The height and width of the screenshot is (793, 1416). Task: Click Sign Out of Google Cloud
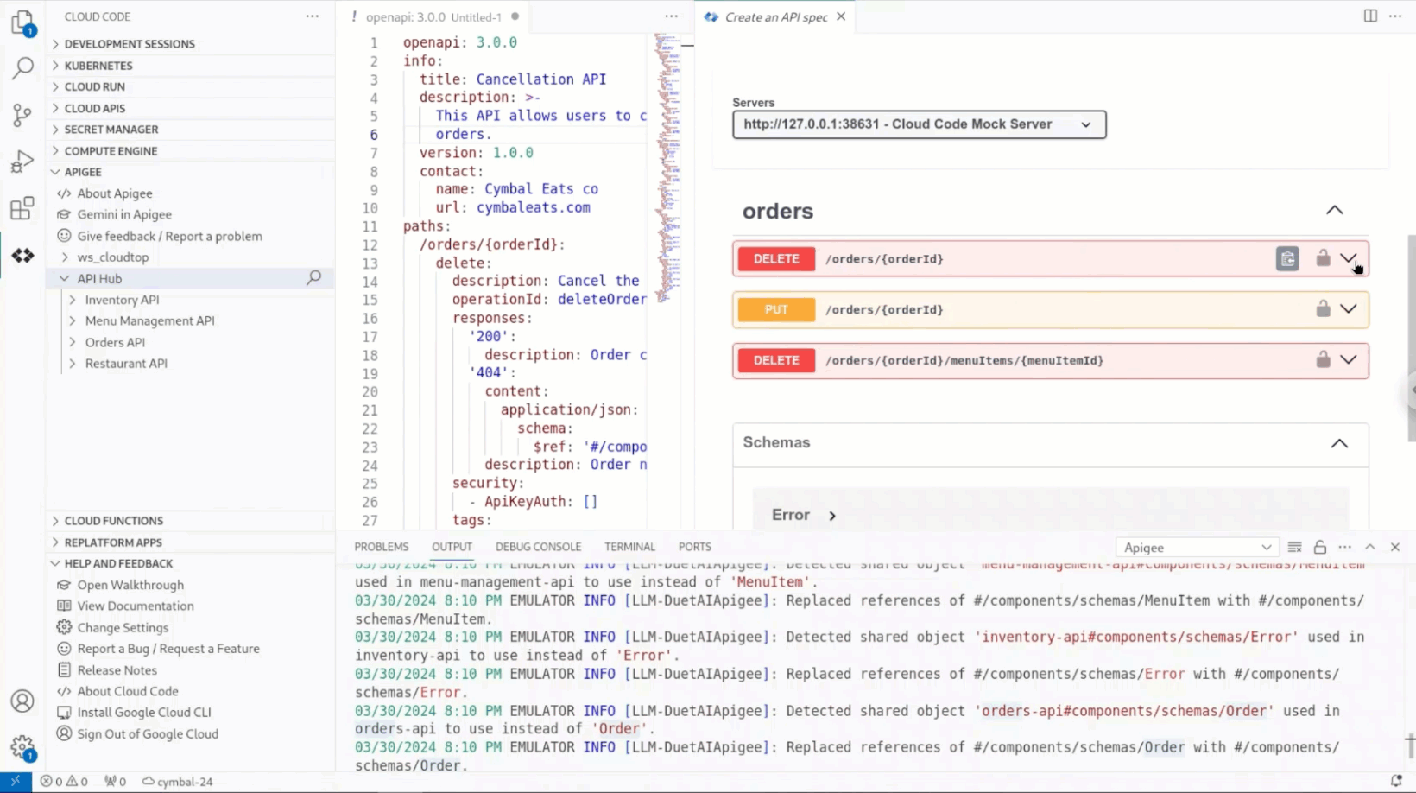point(148,733)
